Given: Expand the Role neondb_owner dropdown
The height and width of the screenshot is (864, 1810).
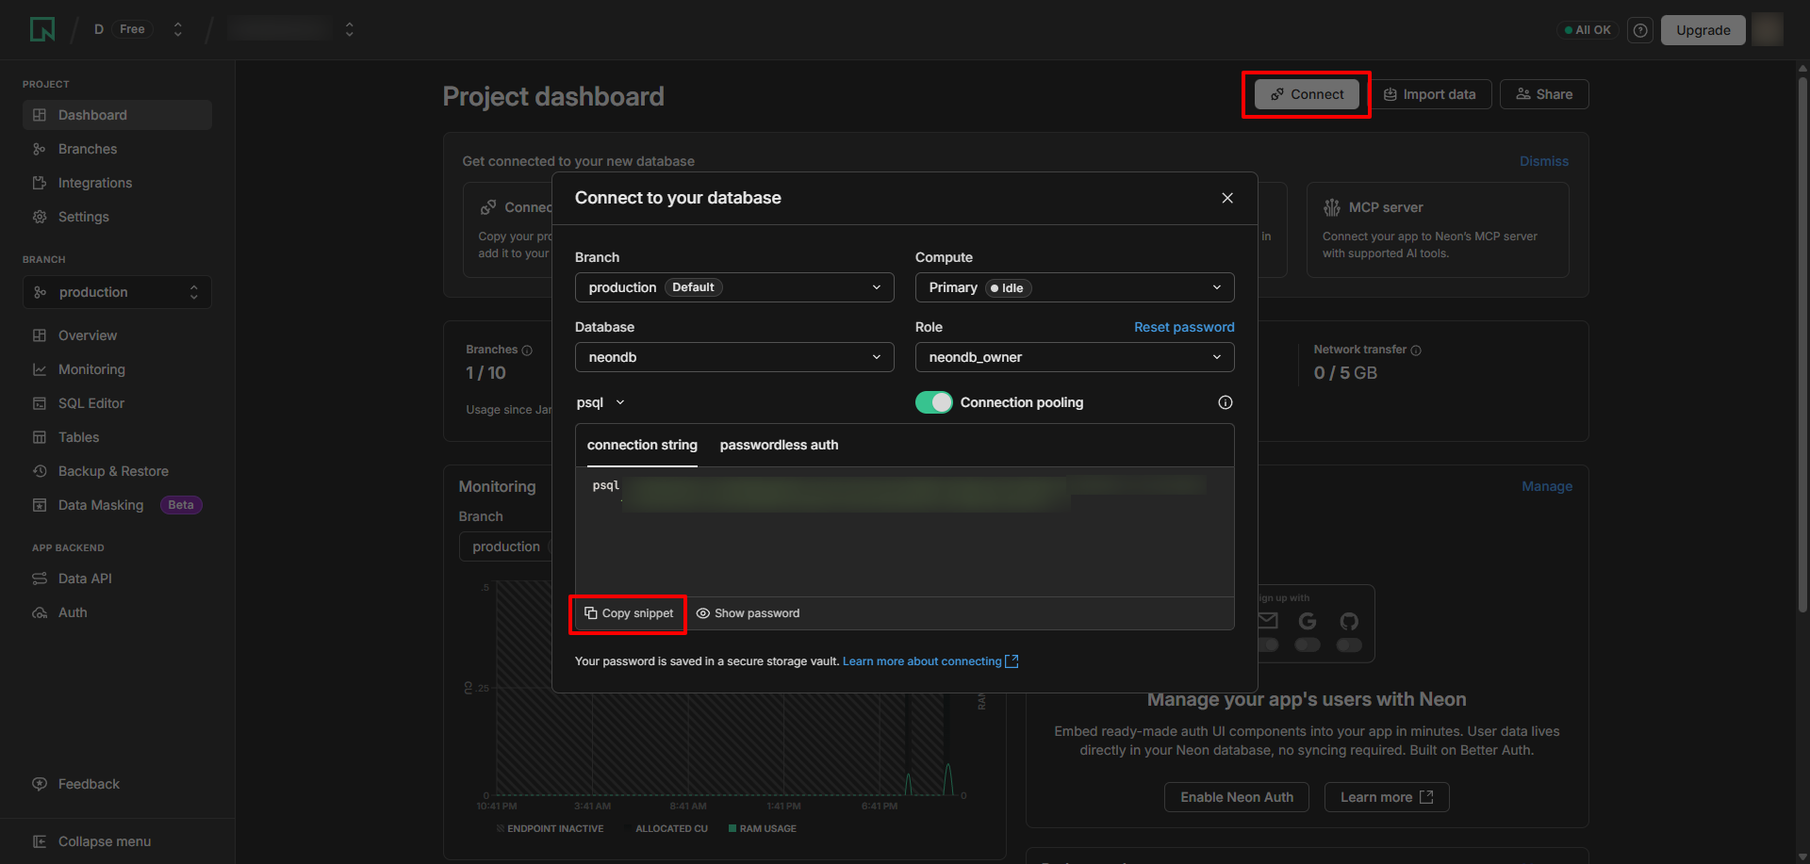Looking at the screenshot, I should point(1074,357).
